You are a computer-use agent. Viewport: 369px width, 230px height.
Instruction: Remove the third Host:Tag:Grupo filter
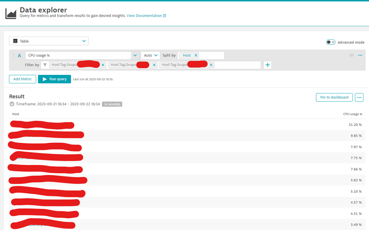tap(211, 65)
